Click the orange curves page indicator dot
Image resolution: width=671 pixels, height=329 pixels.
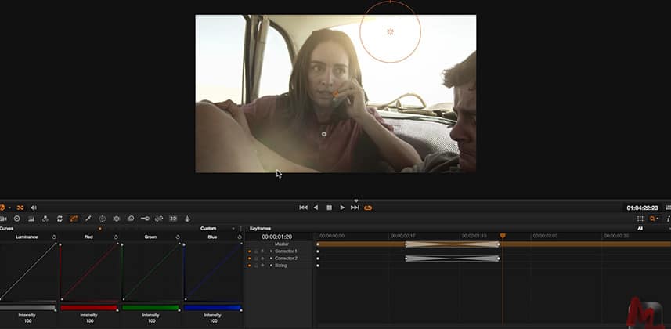click(x=100, y=228)
